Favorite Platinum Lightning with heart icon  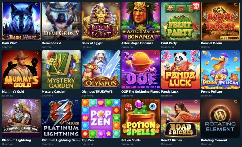coord(37,102)
